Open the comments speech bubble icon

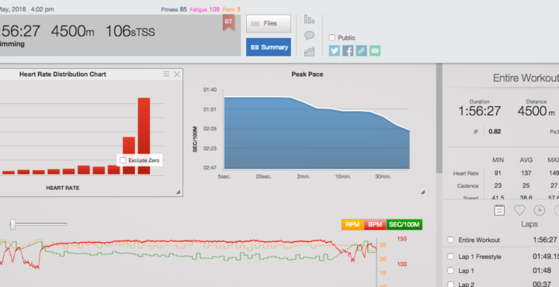309,35
